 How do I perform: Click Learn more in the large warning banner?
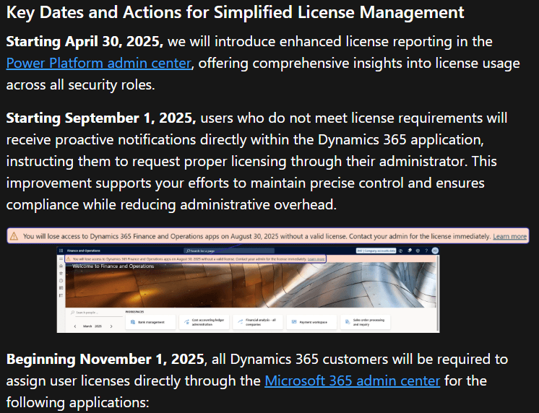(510, 236)
